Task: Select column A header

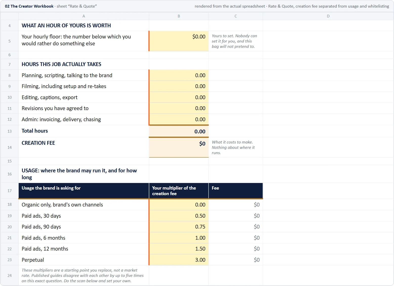Action: click(x=84, y=16)
